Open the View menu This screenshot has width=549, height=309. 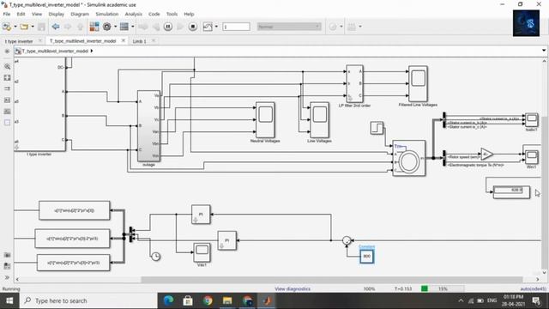tap(37, 14)
